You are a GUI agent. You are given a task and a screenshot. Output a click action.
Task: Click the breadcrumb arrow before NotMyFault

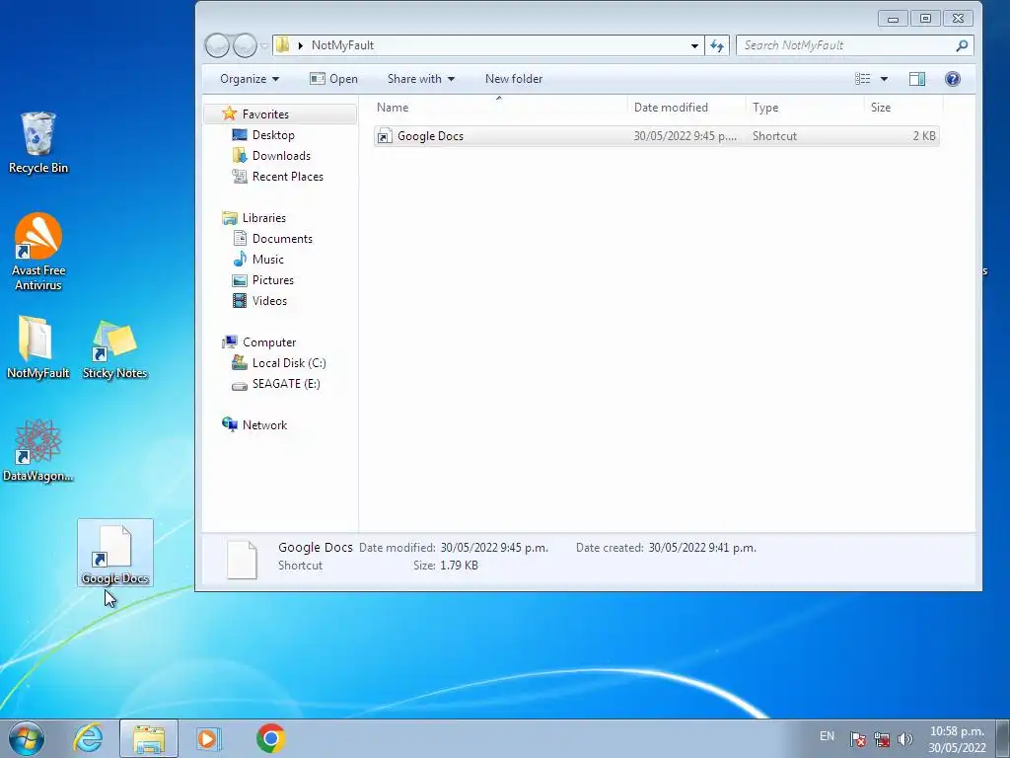click(x=300, y=45)
